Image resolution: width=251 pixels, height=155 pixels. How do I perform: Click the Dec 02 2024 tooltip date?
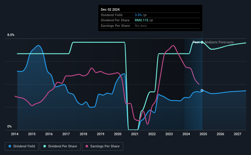pos(110,9)
